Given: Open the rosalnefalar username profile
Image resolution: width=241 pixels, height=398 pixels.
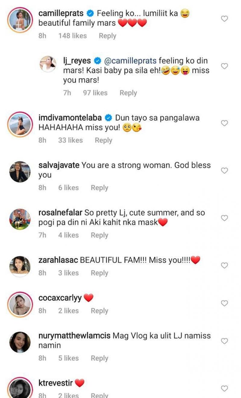Looking at the screenshot, I should (x=60, y=213).
